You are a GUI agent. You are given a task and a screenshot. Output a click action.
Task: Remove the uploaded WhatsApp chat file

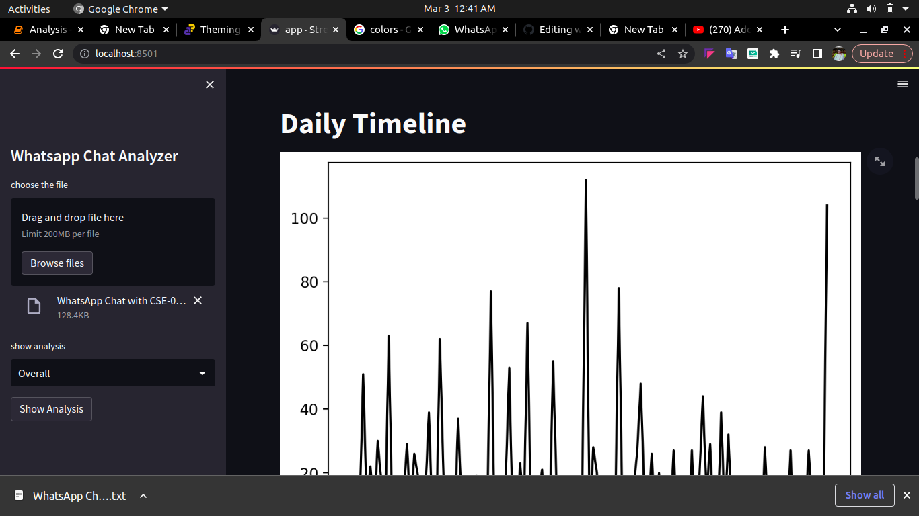(x=197, y=300)
